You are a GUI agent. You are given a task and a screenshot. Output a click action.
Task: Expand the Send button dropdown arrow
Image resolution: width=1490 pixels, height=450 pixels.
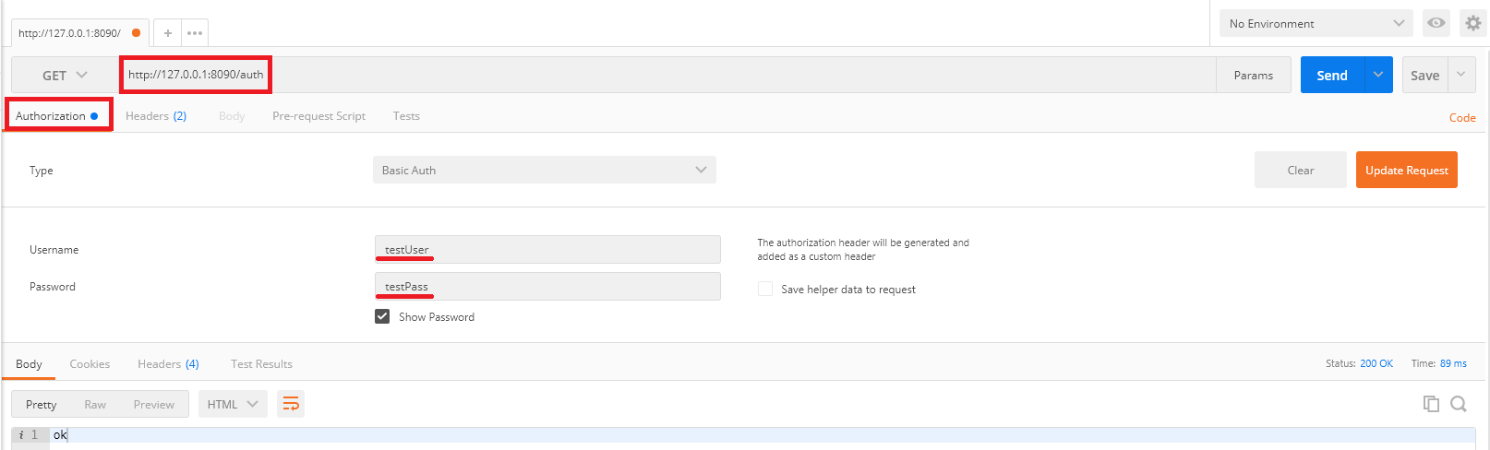pos(1377,75)
